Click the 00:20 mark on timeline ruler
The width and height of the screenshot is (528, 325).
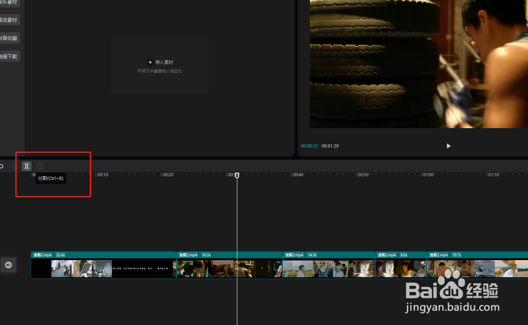pyautogui.click(x=168, y=175)
